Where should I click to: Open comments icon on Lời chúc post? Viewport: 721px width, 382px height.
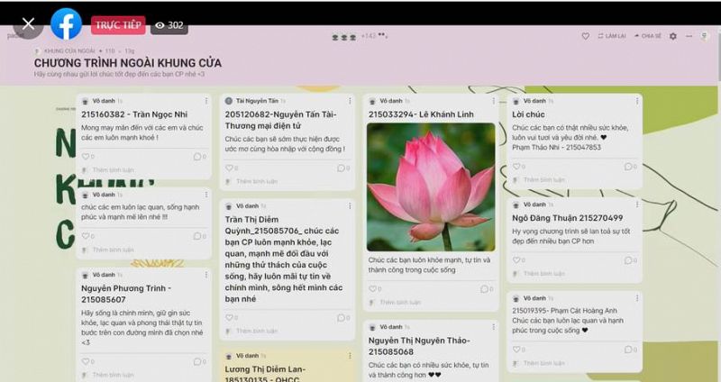click(626, 167)
